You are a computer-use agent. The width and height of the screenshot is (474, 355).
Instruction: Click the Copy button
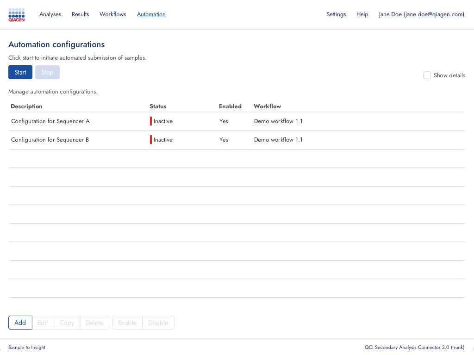coord(67,323)
